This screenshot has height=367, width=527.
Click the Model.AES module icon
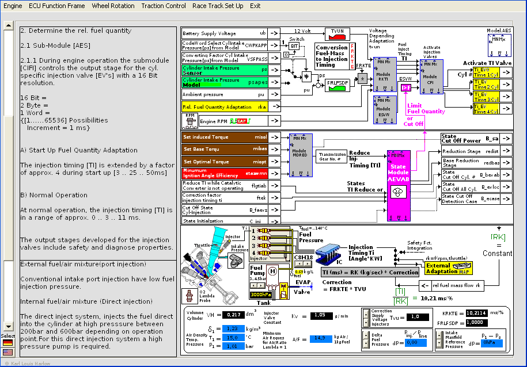(x=499, y=45)
